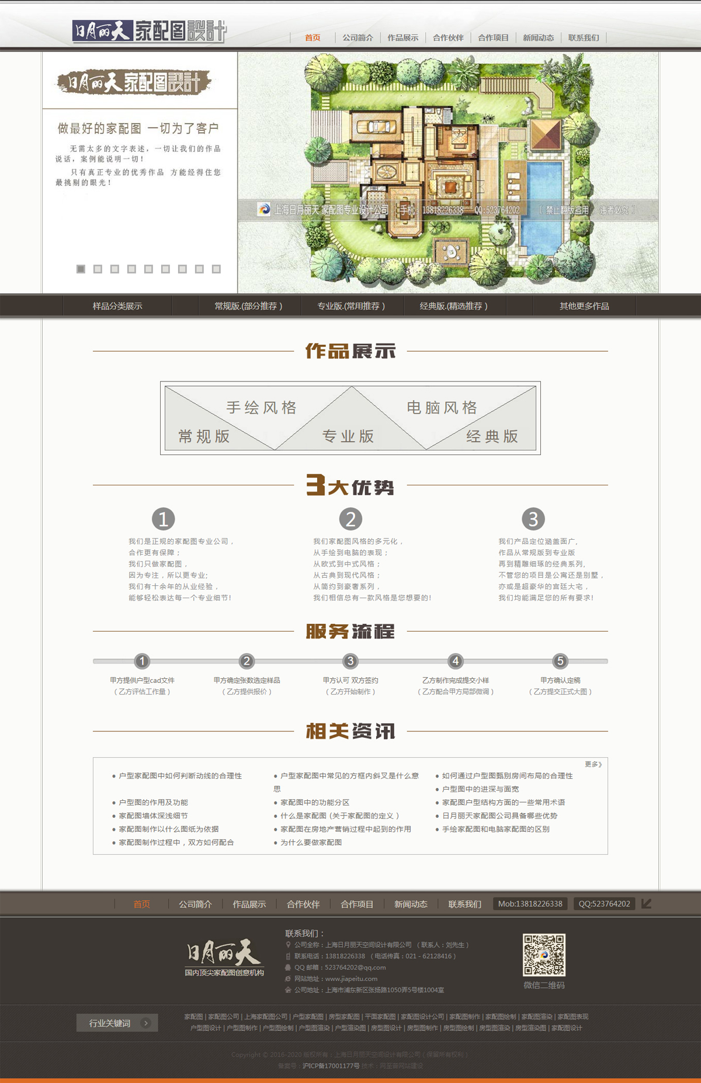Click the 日月丽天 家配图设计 header logo
Viewport: 701px width, 1083px height.
point(149,31)
